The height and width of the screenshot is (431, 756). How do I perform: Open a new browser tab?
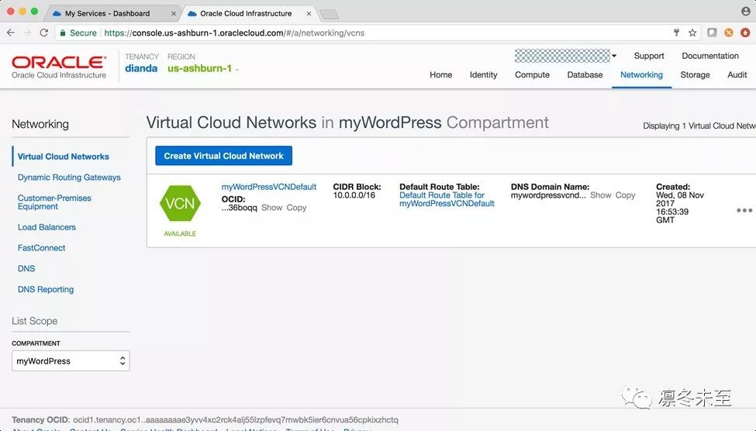click(x=330, y=15)
